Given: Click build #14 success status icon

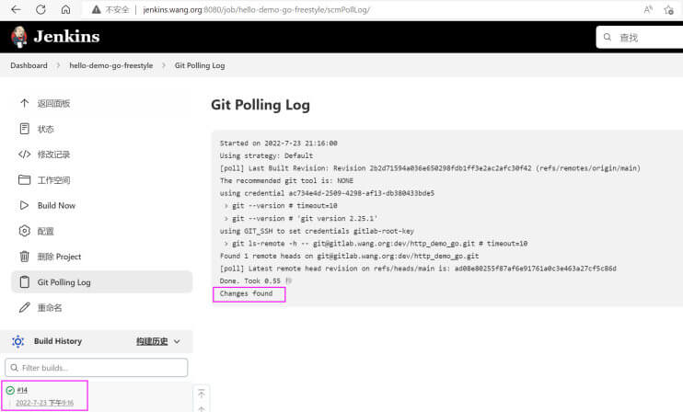Looking at the screenshot, I should click(10, 390).
